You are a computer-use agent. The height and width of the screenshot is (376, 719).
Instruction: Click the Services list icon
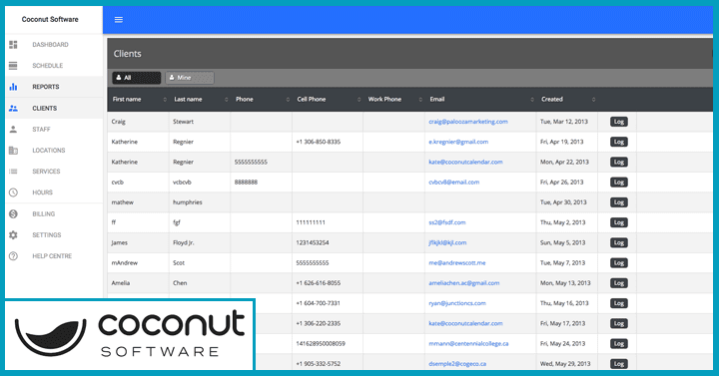click(x=13, y=172)
